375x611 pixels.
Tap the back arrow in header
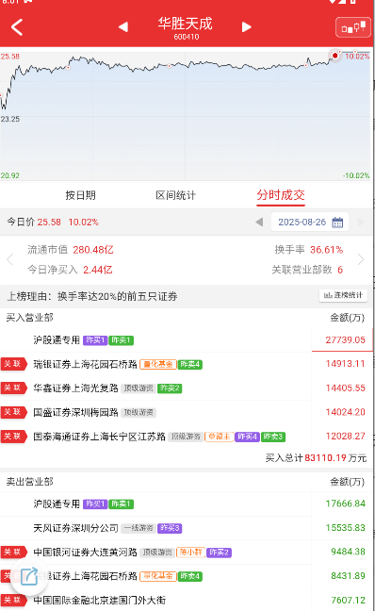[17, 27]
